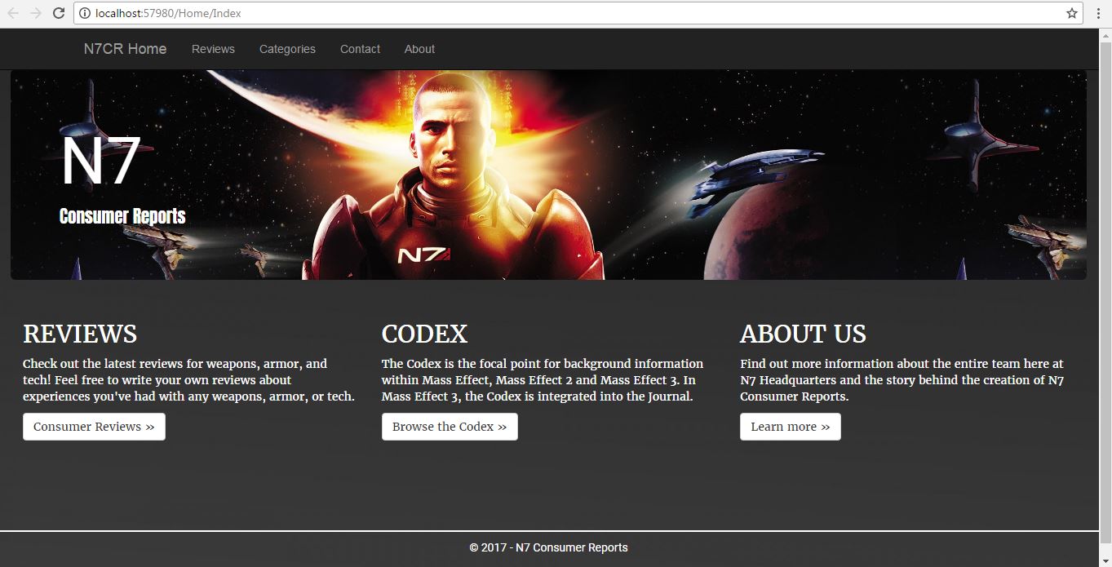
Task: Bookmark this page with the star icon
Action: coord(1072,13)
